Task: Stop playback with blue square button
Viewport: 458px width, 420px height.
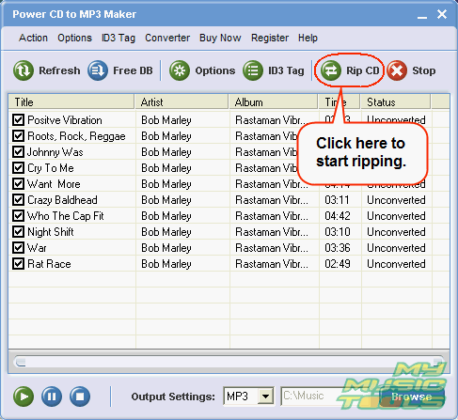Action: (x=80, y=397)
